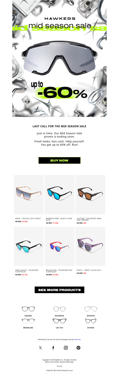
Task: Select the Square glasses shape icon
Action: point(28,309)
